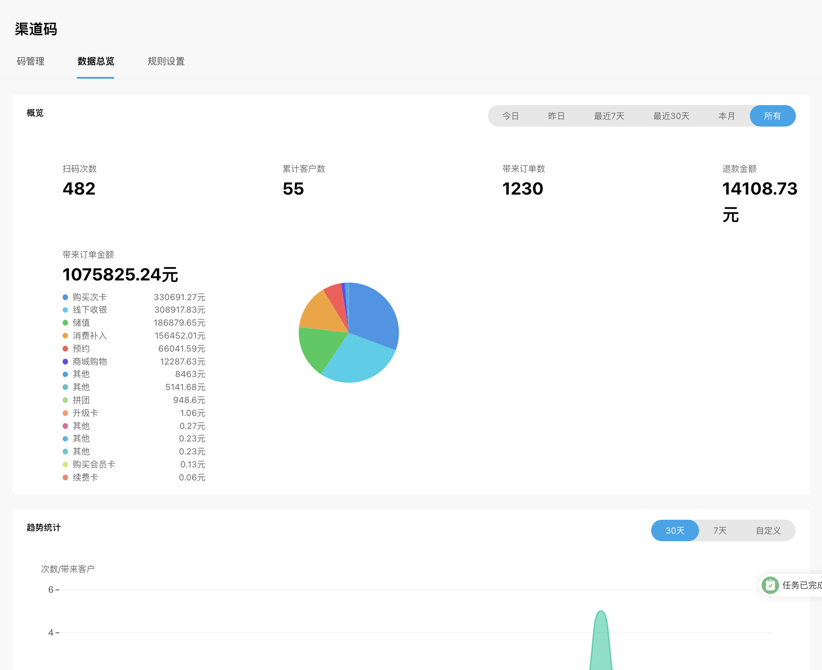Click the 消费补入 legend label

click(90, 335)
